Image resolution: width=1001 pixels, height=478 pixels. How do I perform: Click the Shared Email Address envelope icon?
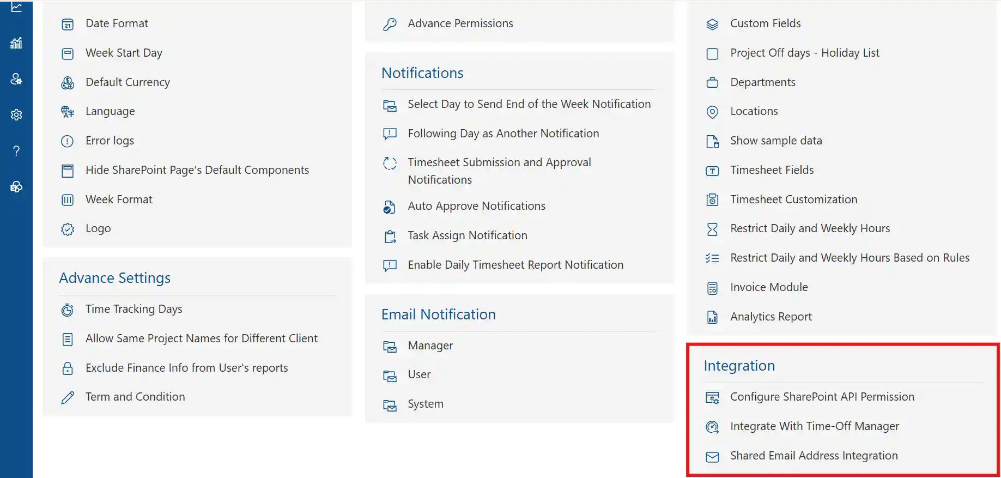tap(712, 456)
